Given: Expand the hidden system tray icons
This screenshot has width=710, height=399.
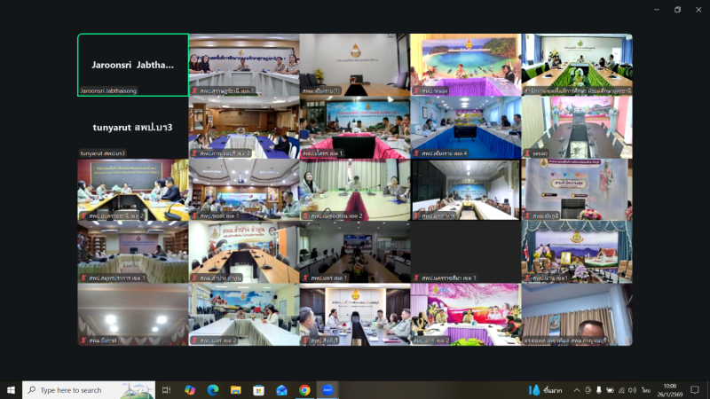Looking at the screenshot, I should (575, 390).
